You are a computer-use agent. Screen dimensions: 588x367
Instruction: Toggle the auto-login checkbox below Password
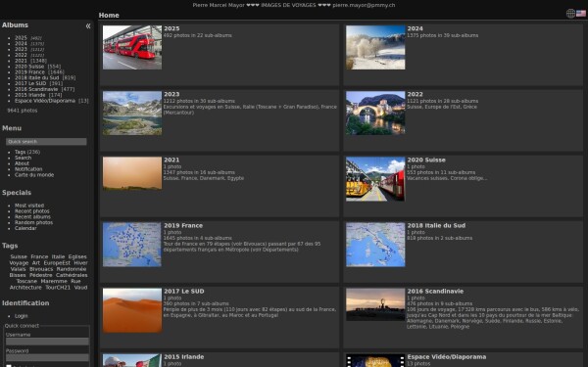9,366
